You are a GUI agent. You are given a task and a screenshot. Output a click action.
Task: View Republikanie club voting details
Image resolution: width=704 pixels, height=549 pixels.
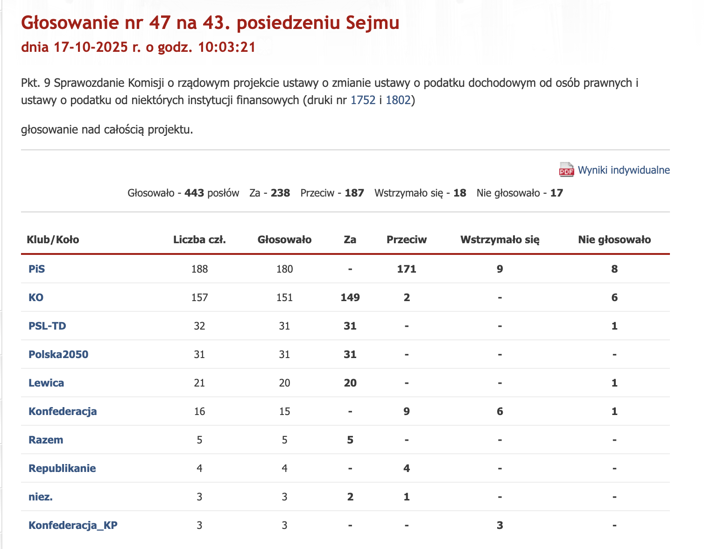point(62,468)
